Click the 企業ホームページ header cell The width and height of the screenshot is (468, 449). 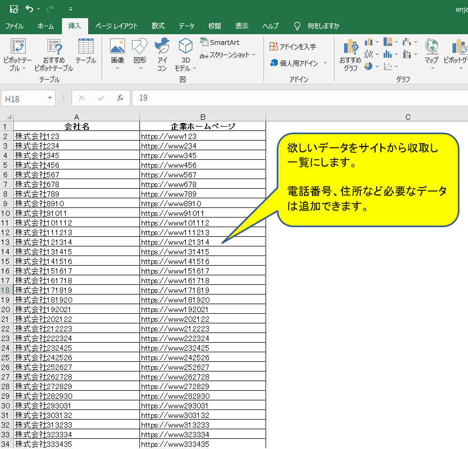(x=202, y=126)
